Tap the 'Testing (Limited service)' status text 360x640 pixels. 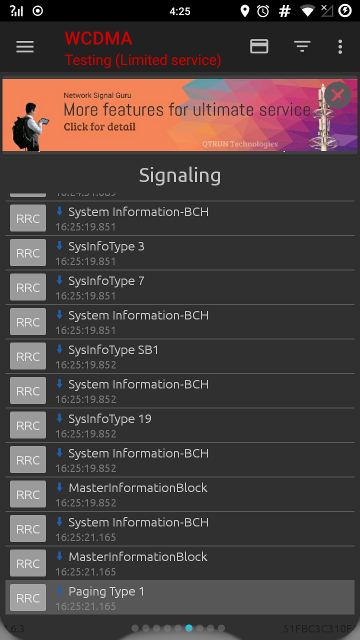pyautogui.click(x=143, y=60)
